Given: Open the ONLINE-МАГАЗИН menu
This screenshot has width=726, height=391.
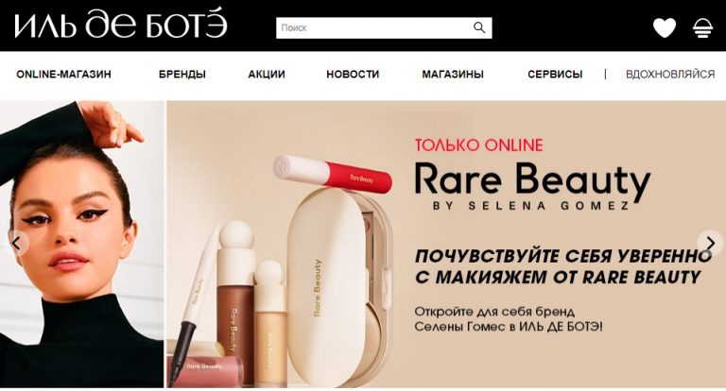Looking at the screenshot, I should click(x=63, y=74).
